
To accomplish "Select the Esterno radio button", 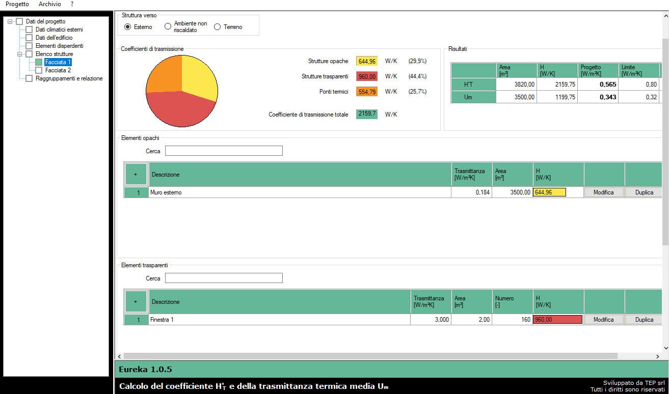I will point(128,27).
